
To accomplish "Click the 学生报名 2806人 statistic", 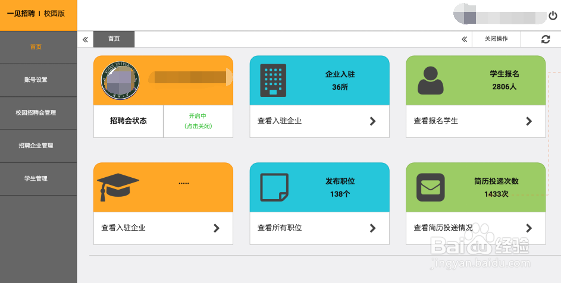I will point(504,80).
